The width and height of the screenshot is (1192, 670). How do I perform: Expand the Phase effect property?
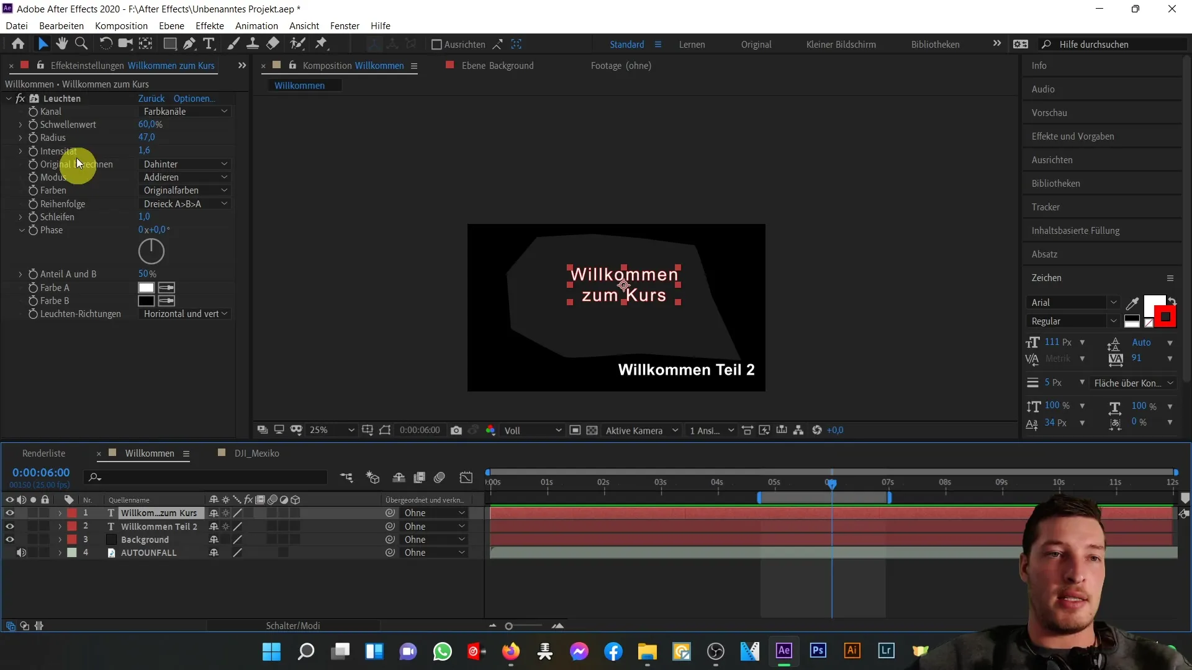point(20,230)
